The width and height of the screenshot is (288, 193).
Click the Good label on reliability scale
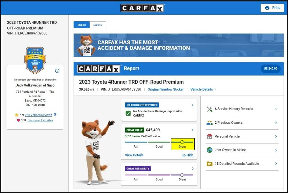(159, 180)
